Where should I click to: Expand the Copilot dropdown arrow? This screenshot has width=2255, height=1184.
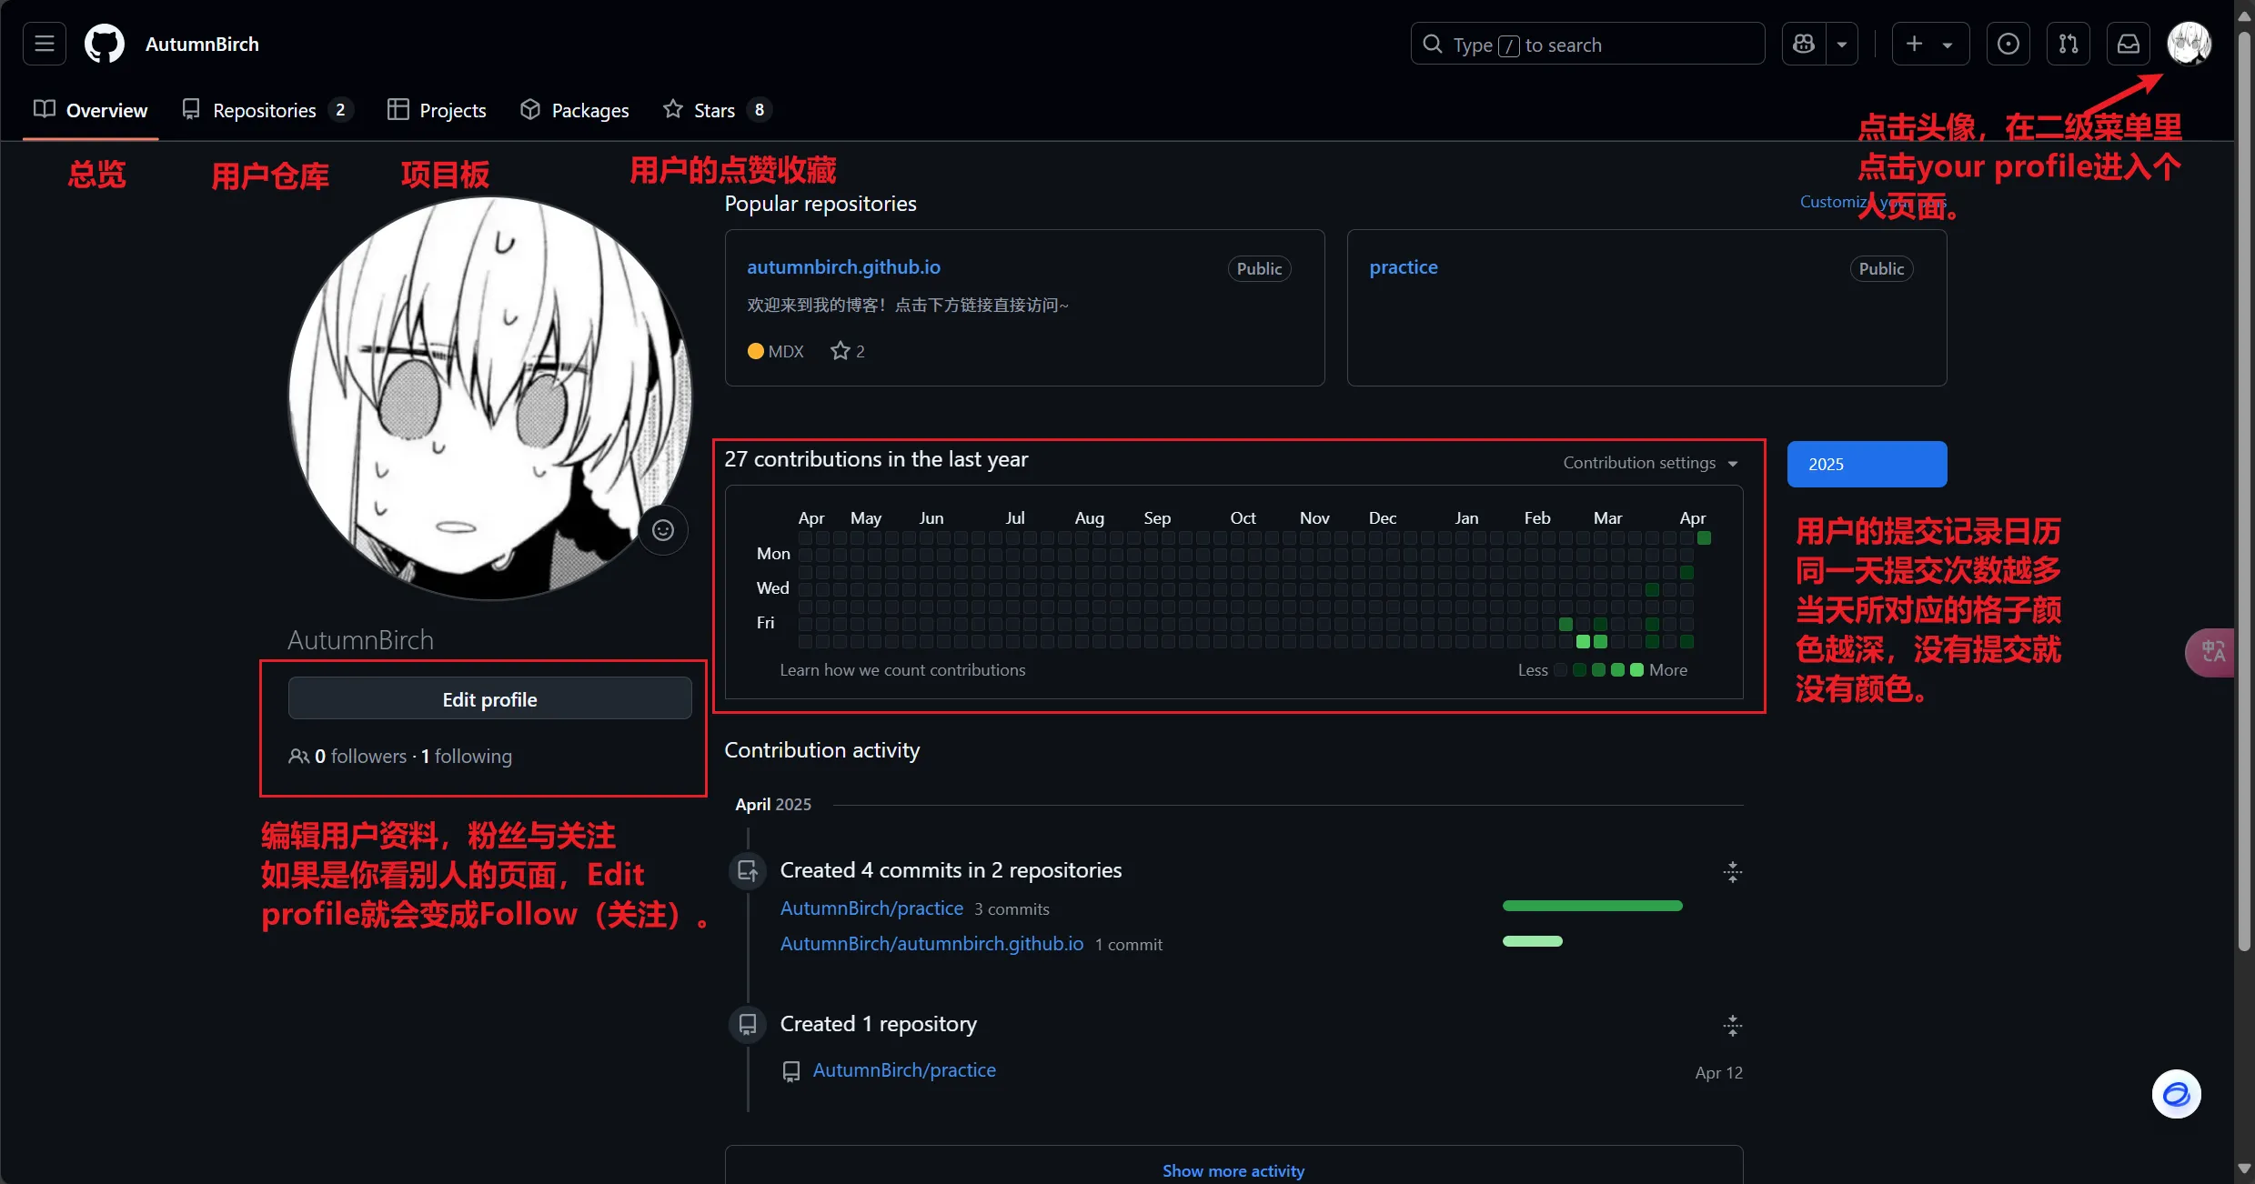tap(1842, 44)
